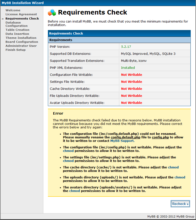Screen dimensions: 196x220
Task: Click the 'Supported DB Extensions:' label
Action: pyautogui.click(x=70, y=54)
